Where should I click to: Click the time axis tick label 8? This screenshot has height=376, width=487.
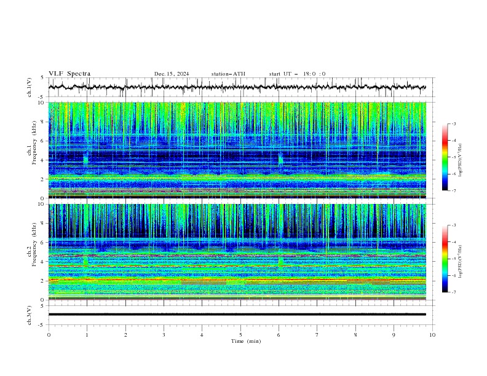(355, 335)
